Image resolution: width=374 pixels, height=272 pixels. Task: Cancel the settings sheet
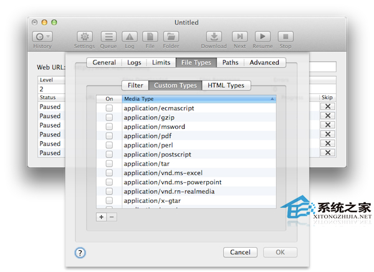240,253
